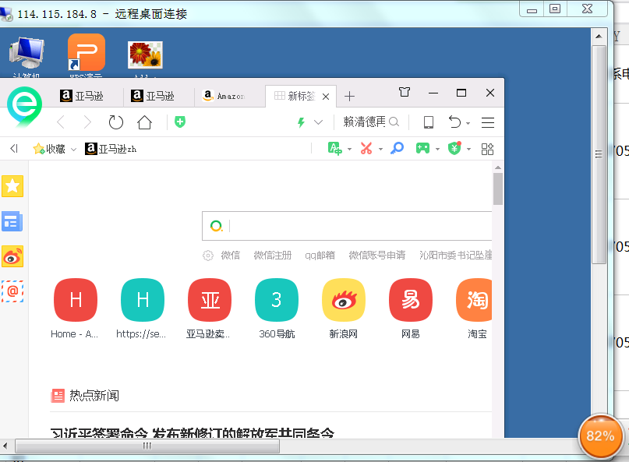Open the 亚马逊zh bookmark

(x=111, y=149)
